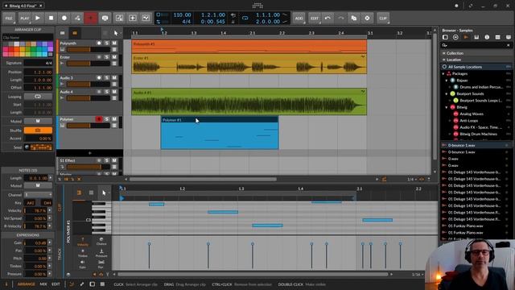This screenshot has width=515, height=290.
Task: Toggle the clip Muted M button
Action: tap(38, 121)
